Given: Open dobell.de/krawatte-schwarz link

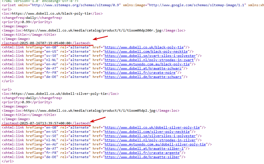Looking at the screenshot, I should [x=143, y=77].
